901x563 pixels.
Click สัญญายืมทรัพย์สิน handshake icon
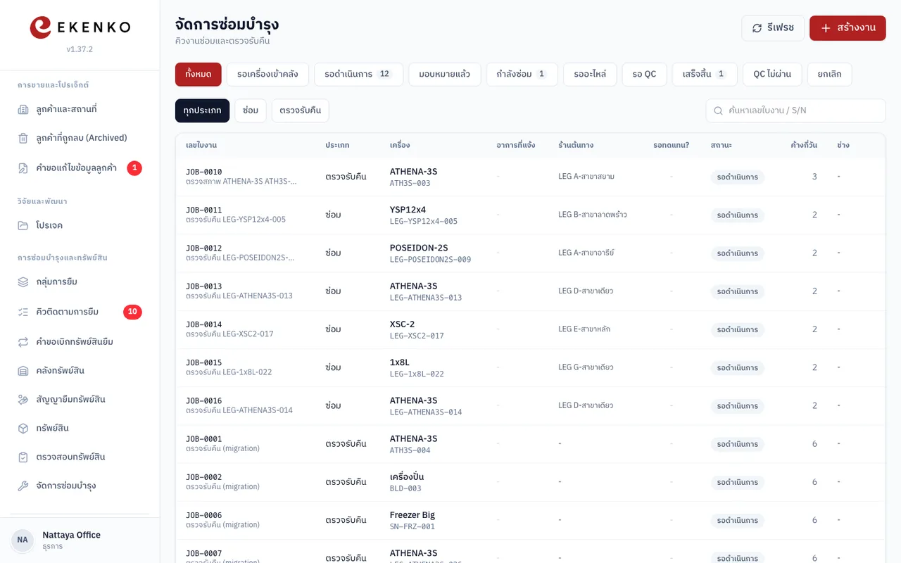tap(23, 400)
